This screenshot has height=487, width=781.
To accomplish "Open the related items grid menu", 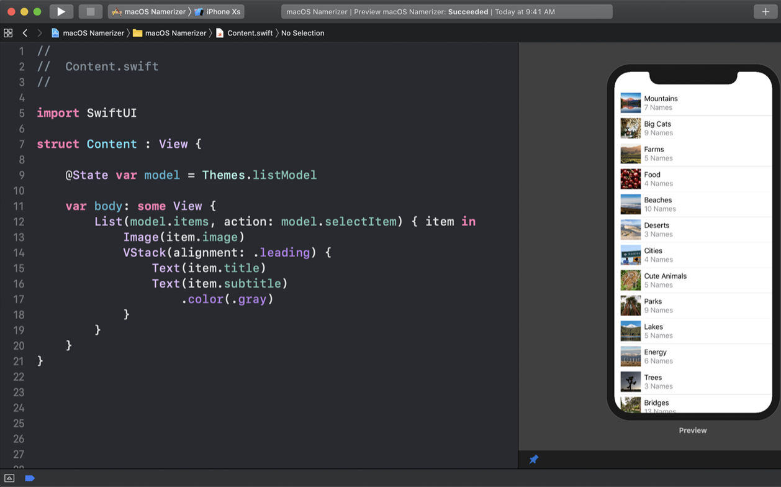I will pos(8,33).
